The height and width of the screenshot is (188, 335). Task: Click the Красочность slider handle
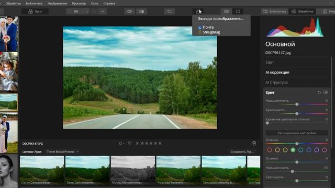coord(297,114)
